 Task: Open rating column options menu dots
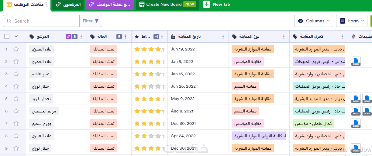click(x=162, y=37)
